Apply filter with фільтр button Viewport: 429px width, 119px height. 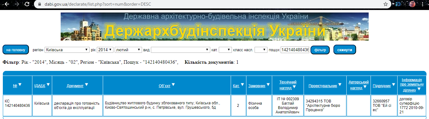pyautogui.click(x=320, y=50)
